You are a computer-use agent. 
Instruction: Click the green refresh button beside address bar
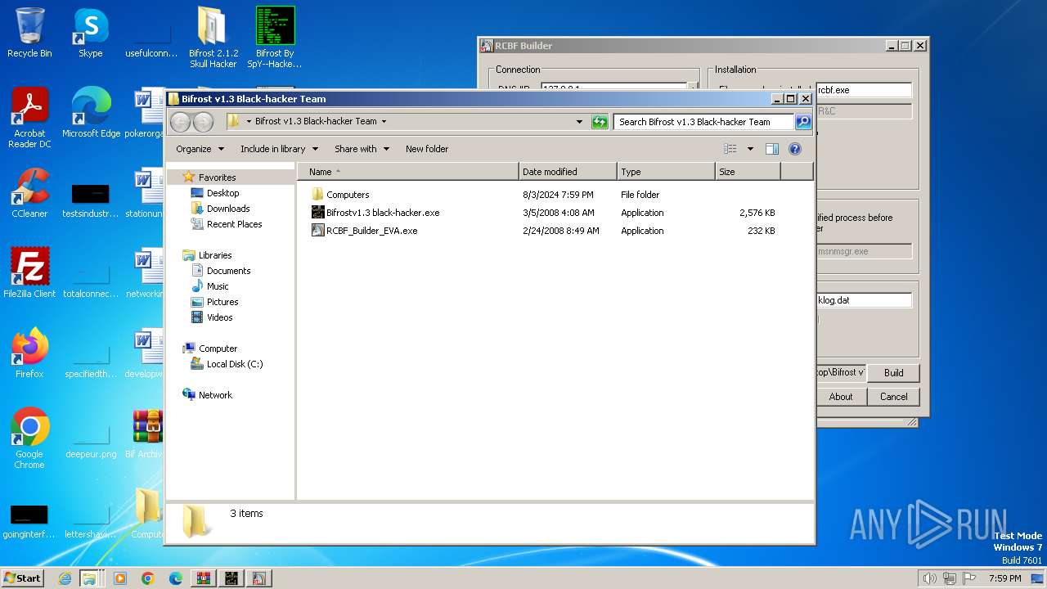(600, 122)
